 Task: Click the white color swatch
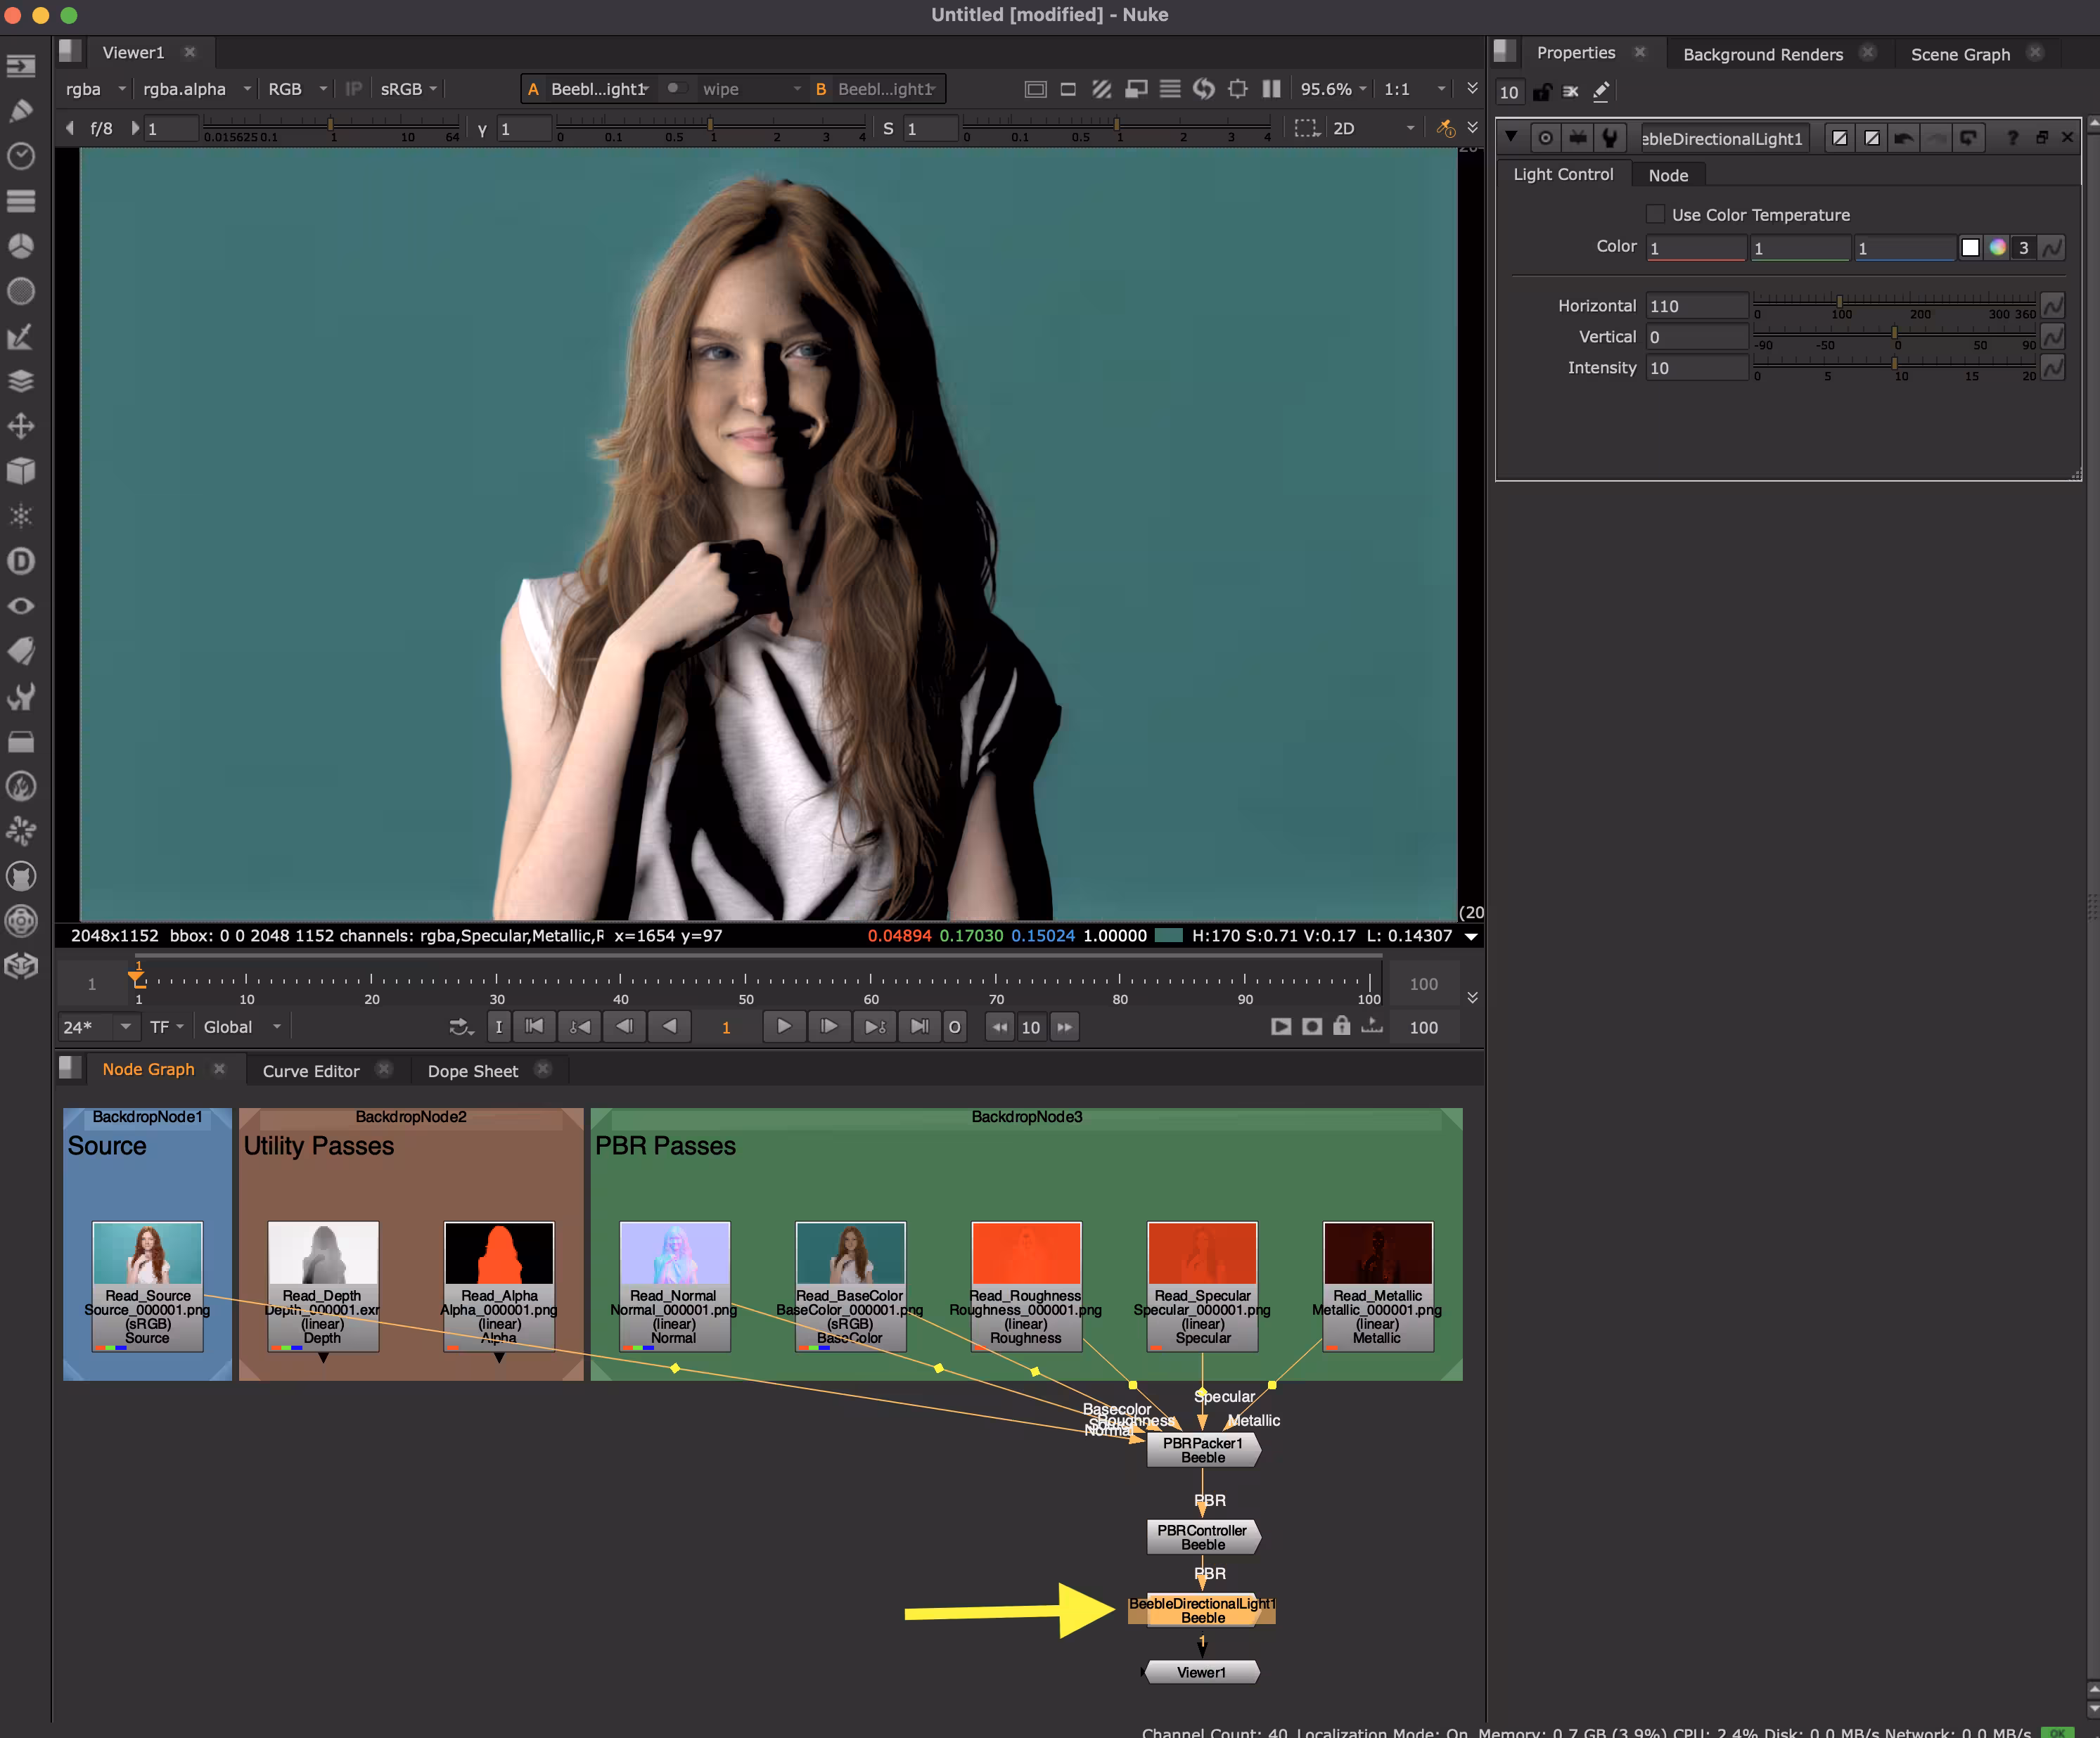coord(1970,247)
